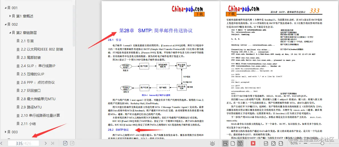Open bookmark 2.1 引言

tap(27, 41)
